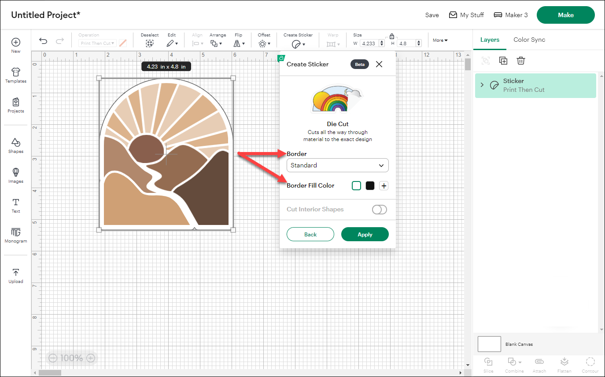
Task: Click the green Apply button
Action: 365,235
